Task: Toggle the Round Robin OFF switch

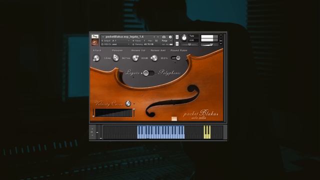Action: pos(175,58)
